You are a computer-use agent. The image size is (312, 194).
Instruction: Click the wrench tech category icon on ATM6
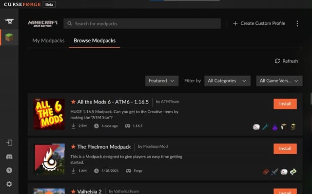pos(265,127)
